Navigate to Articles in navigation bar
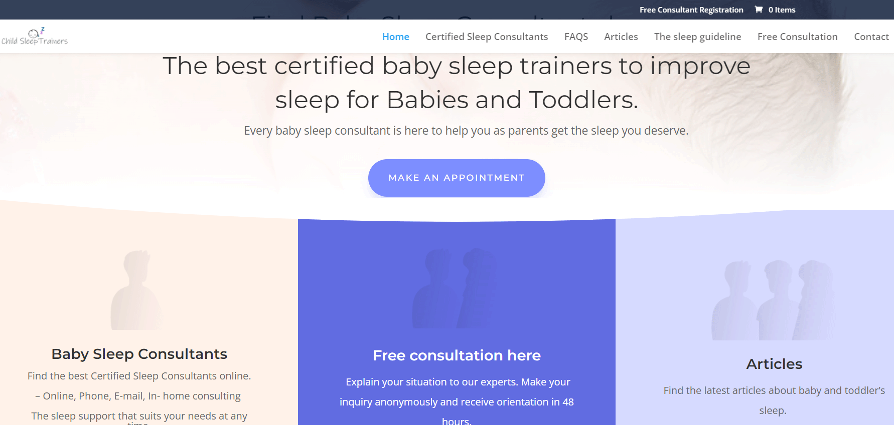Image resolution: width=894 pixels, height=425 pixels. click(621, 37)
